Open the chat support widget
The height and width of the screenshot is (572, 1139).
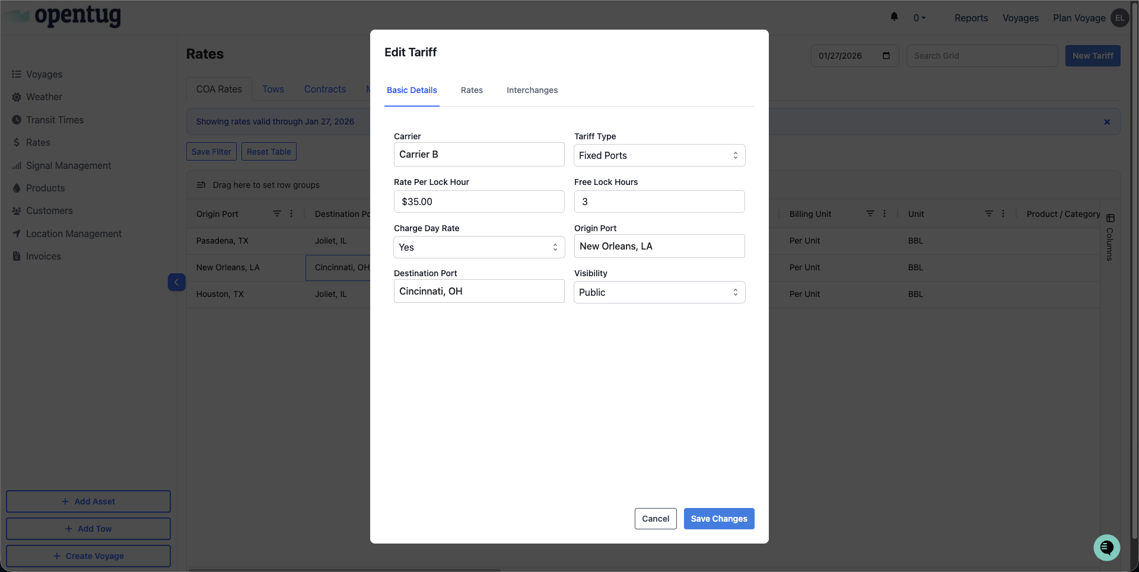[x=1106, y=547]
